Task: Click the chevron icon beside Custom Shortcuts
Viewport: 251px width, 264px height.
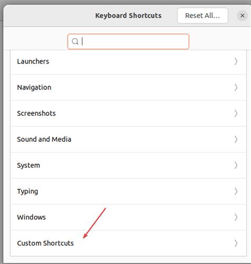Action: tap(236, 243)
